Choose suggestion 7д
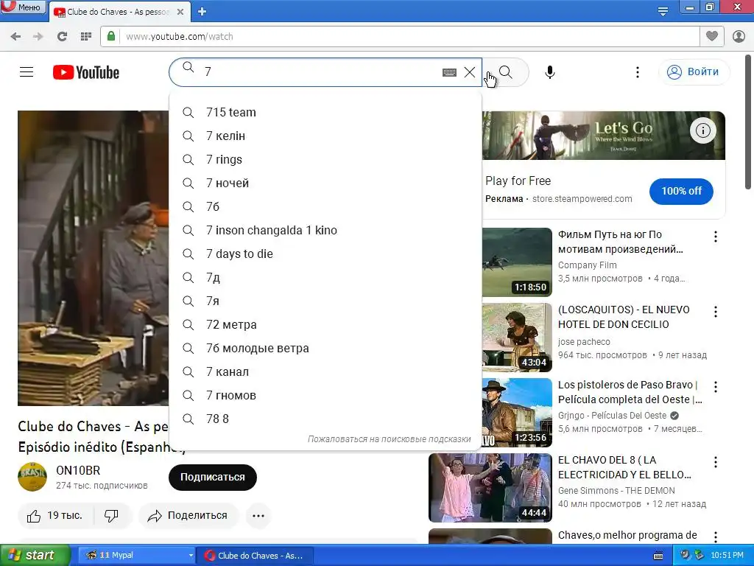Image resolution: width=754 pixels, height=566 pixels. 325,277
